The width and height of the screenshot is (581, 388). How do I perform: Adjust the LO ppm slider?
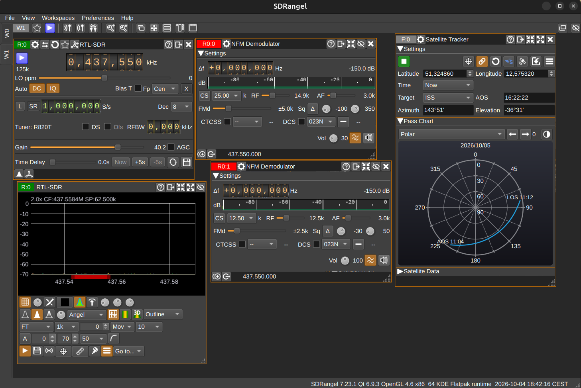coord(104,78)
